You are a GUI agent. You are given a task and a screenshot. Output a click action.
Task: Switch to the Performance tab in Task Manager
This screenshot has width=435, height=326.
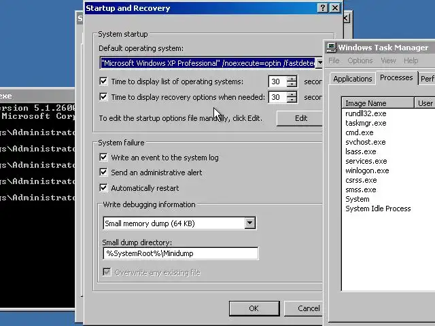pos(427,79)
